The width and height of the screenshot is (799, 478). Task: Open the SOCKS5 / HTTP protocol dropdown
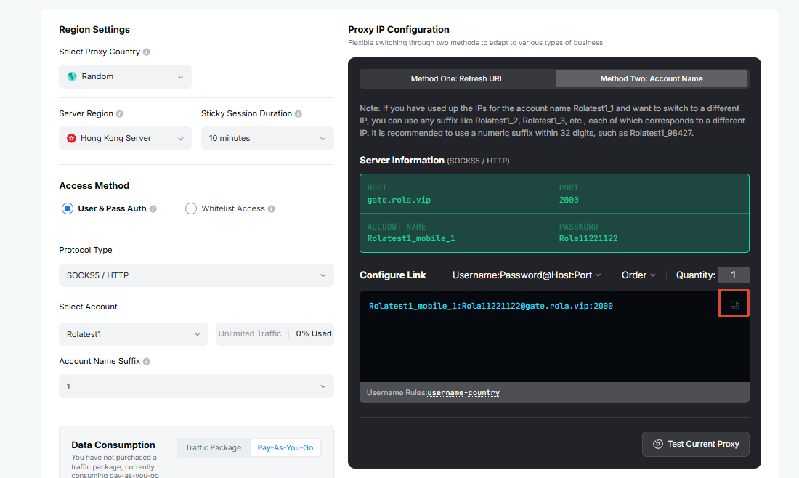point(196,275)
